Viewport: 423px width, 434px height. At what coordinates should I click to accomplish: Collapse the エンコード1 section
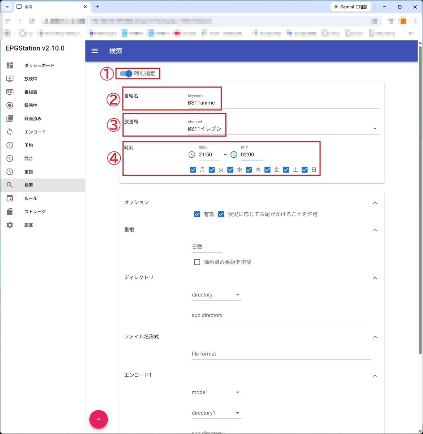375,375
